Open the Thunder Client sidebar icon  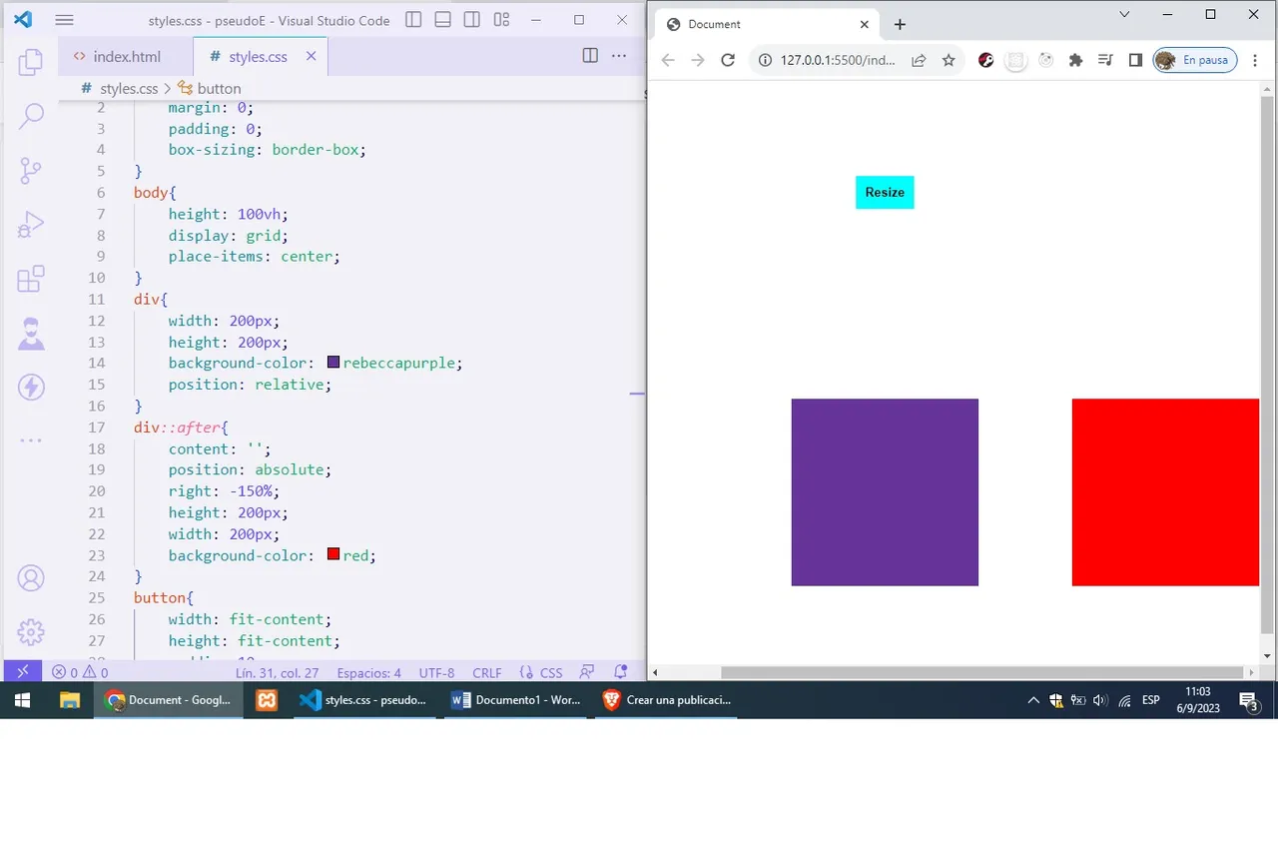(31, 388)
